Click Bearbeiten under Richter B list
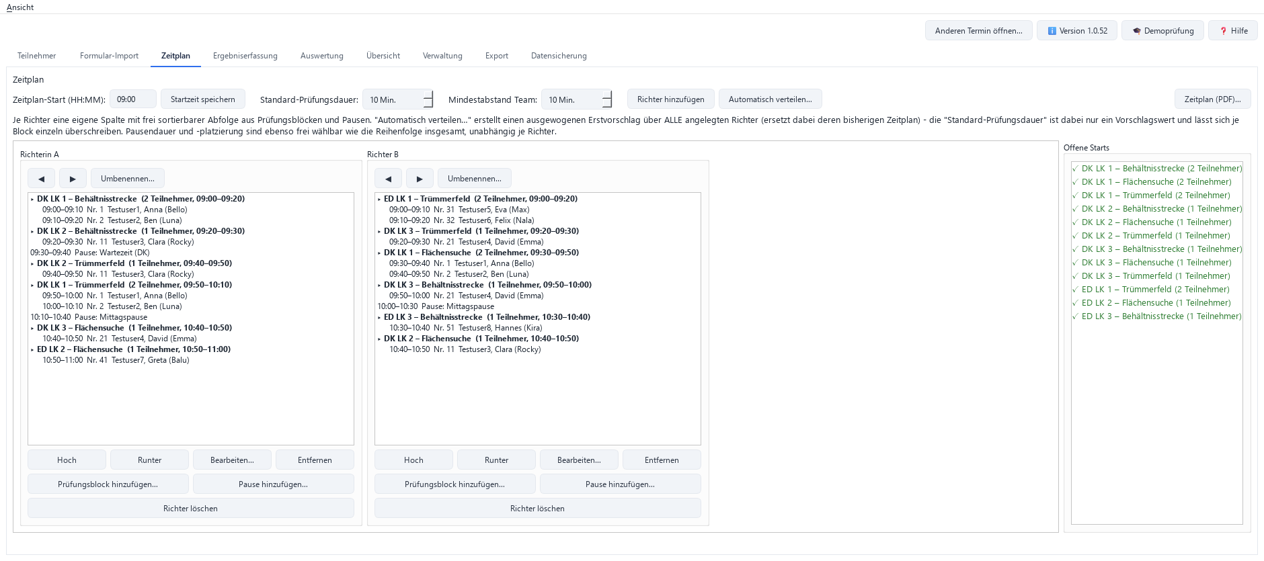Screen dimensions: 1264x561 pyautogui.click(x=579, y=460)
